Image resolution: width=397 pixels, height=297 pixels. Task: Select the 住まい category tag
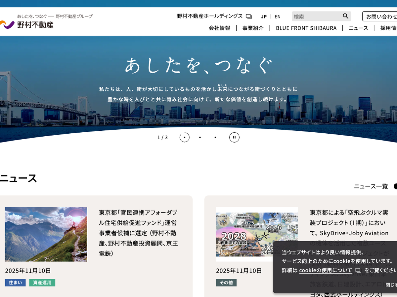click(x=15, y=283)
